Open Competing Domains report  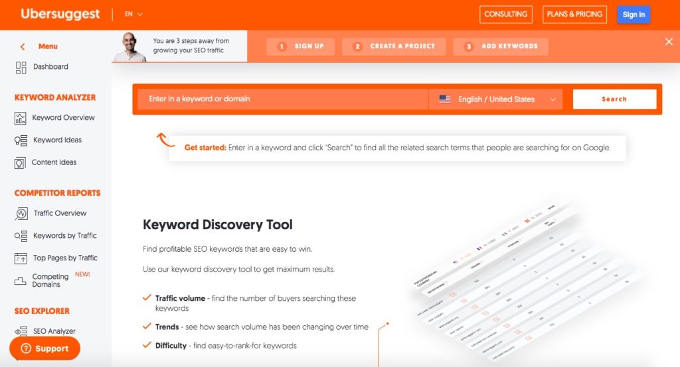(x=50, y=280)
